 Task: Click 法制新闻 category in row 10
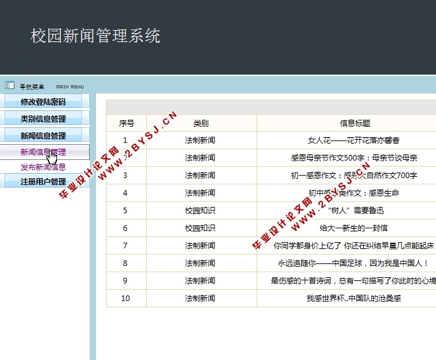click(200, 298)
